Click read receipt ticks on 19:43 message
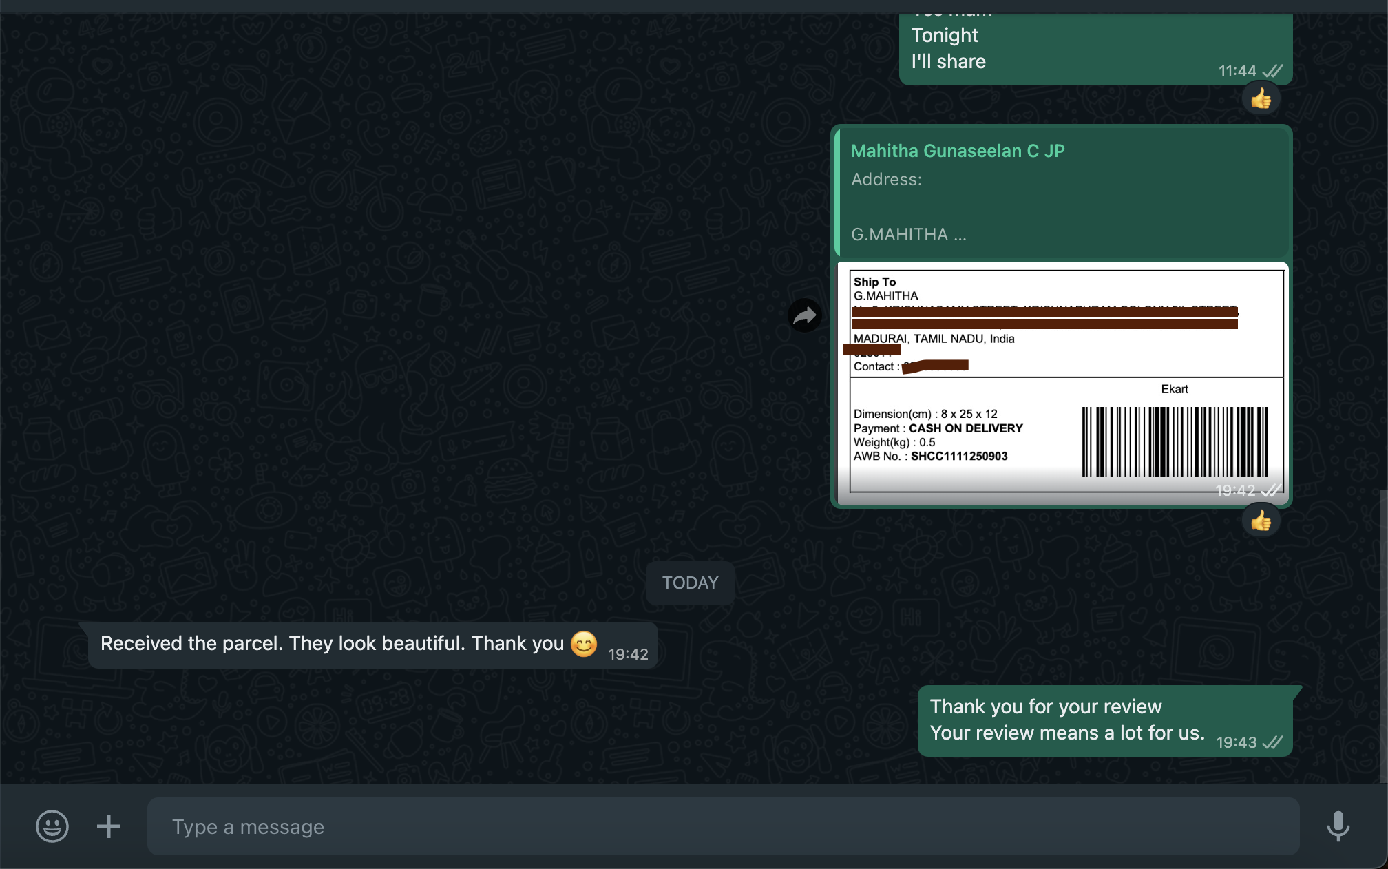Viewport: 1388px width, 869px height. (x=1273, y=742)
